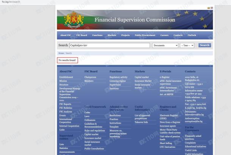
Task: Open Projects in the navigation bar
Action: (125, 35)
